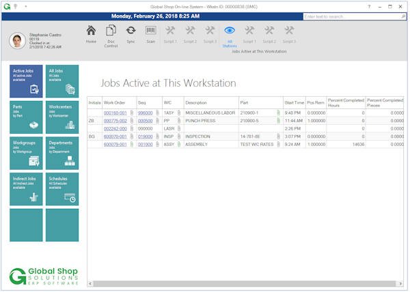Open the Parts jobs tile

(26, 117)
